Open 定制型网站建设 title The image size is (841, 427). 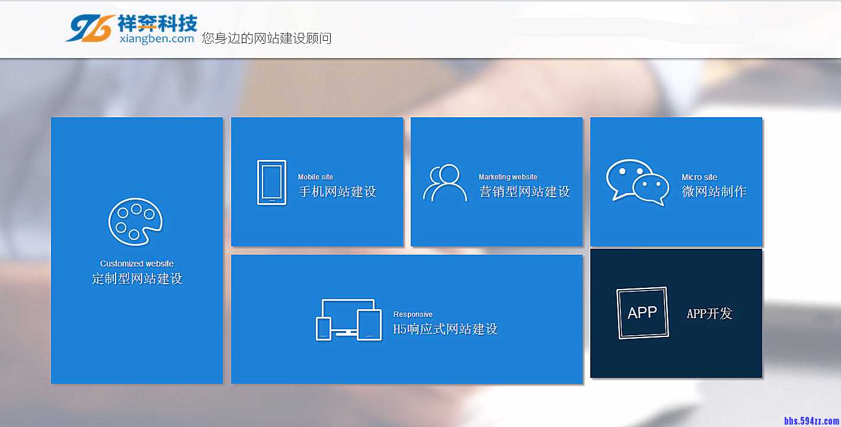point(137,278)
